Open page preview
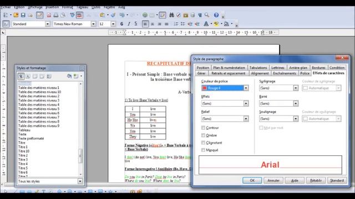Viewport: 355px width, 199px height. [63, 15]
